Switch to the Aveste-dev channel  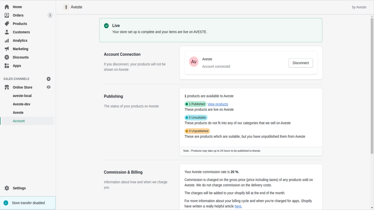pyautogui.click(x=21, y=104)
